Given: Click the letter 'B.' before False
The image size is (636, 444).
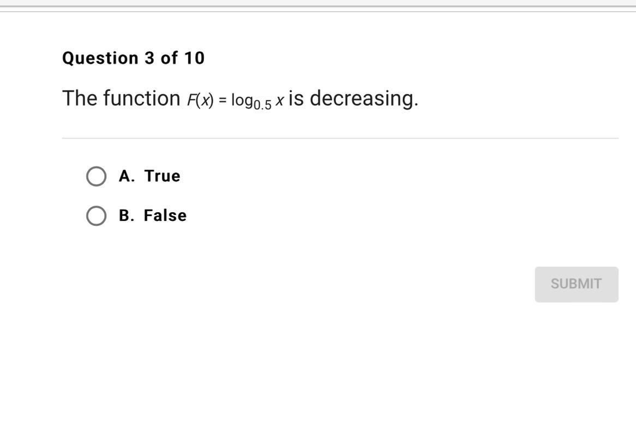Looking at the screenshot, I should [x=127, y=215].
